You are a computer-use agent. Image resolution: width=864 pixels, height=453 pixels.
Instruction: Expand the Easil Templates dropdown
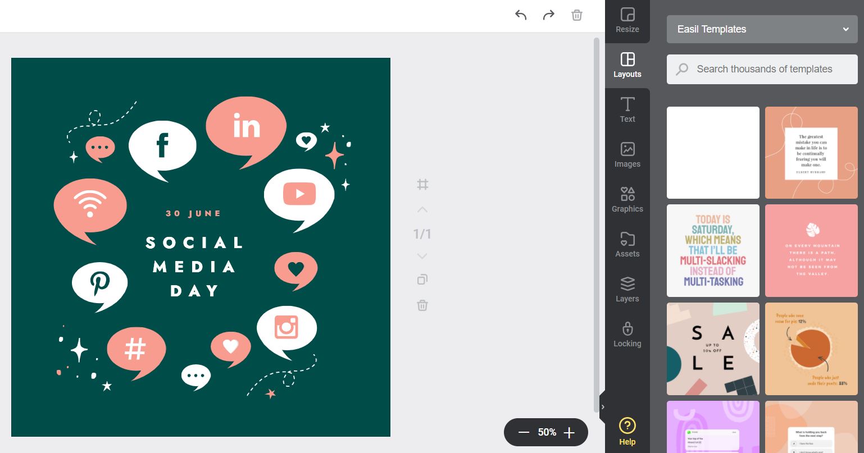(x=762, y=29)
